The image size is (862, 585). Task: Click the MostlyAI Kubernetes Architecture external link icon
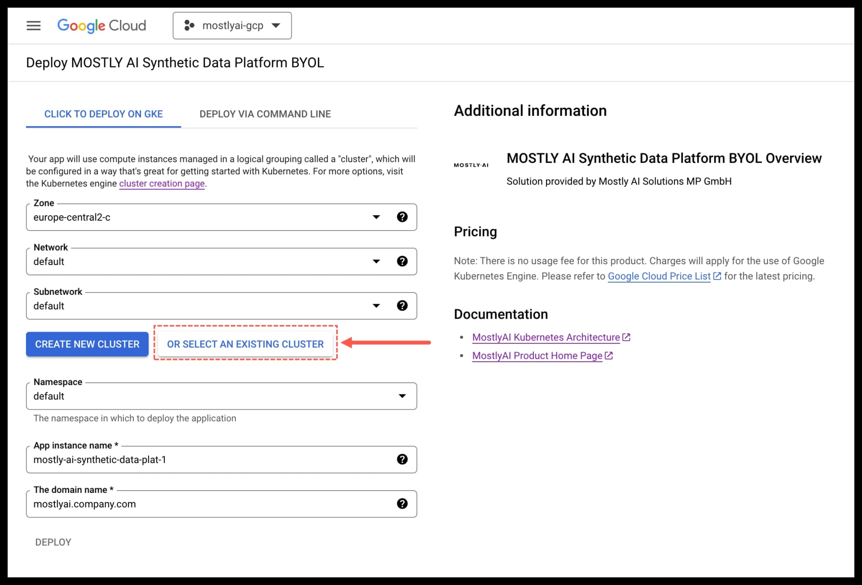click(626, 337)
